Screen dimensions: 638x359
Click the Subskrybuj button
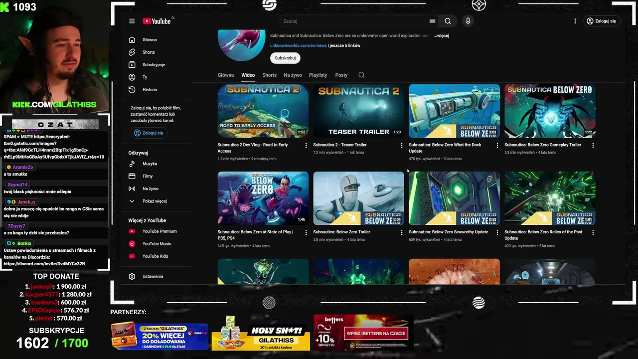(x=285, y=58)
